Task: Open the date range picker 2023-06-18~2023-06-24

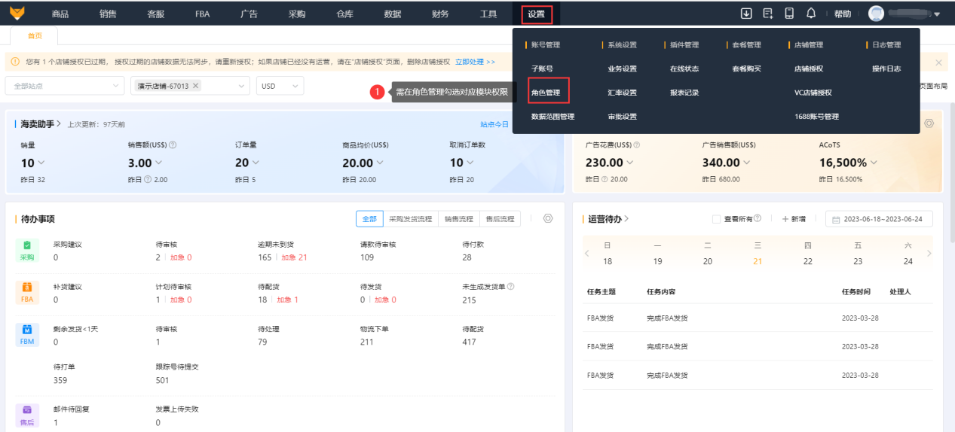Action: click(879, 219)
